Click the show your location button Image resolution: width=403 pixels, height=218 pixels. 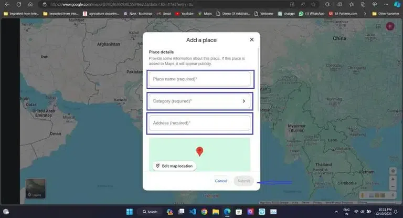pos(393,171)
